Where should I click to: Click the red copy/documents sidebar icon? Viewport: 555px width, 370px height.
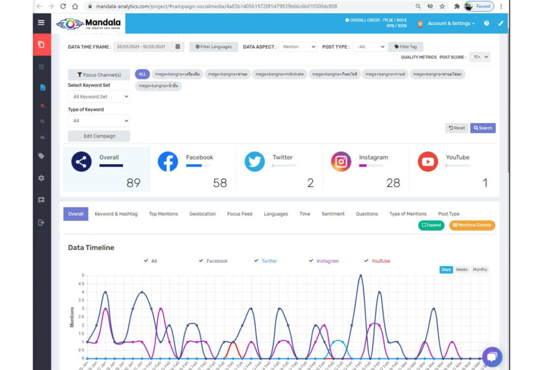(41, 44)
